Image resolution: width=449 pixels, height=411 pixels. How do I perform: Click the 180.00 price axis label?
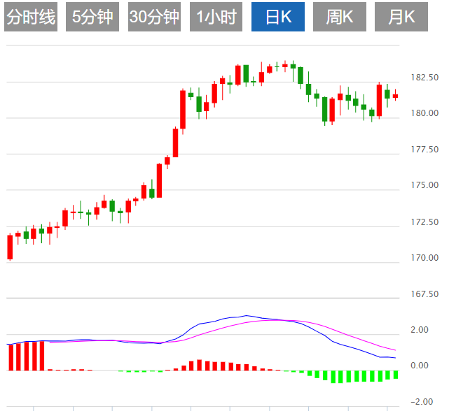pos(424,113)
